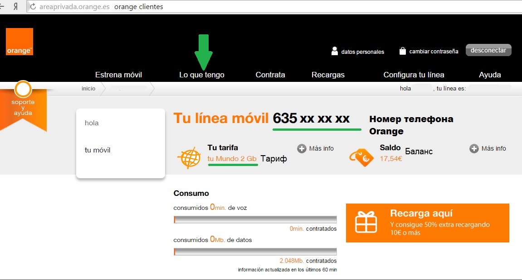Open the datos personales link
522x280 pixels.
[x=362, y=52]
